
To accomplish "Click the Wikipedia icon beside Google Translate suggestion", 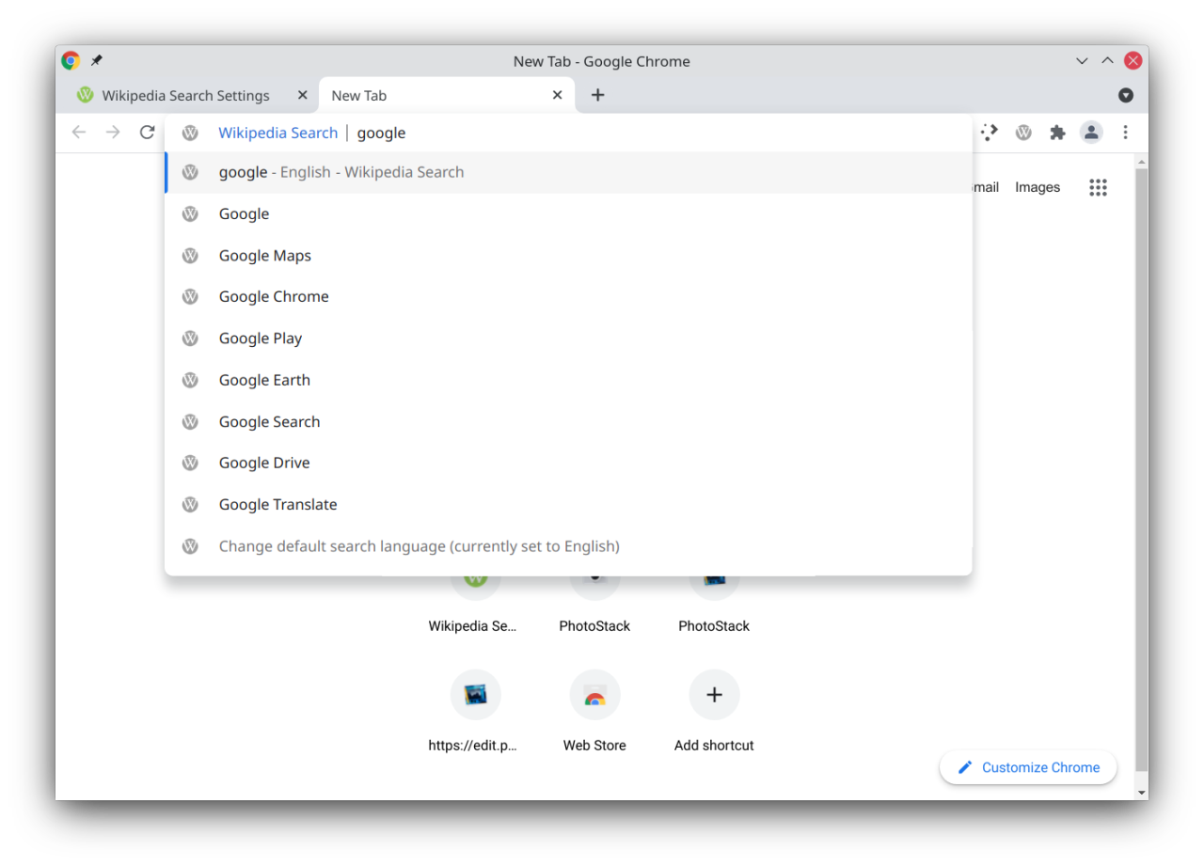I will click(x=190, y=505).
